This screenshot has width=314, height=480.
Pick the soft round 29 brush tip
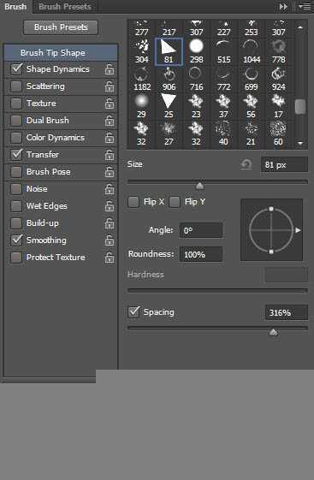click(x=141, y=106)
